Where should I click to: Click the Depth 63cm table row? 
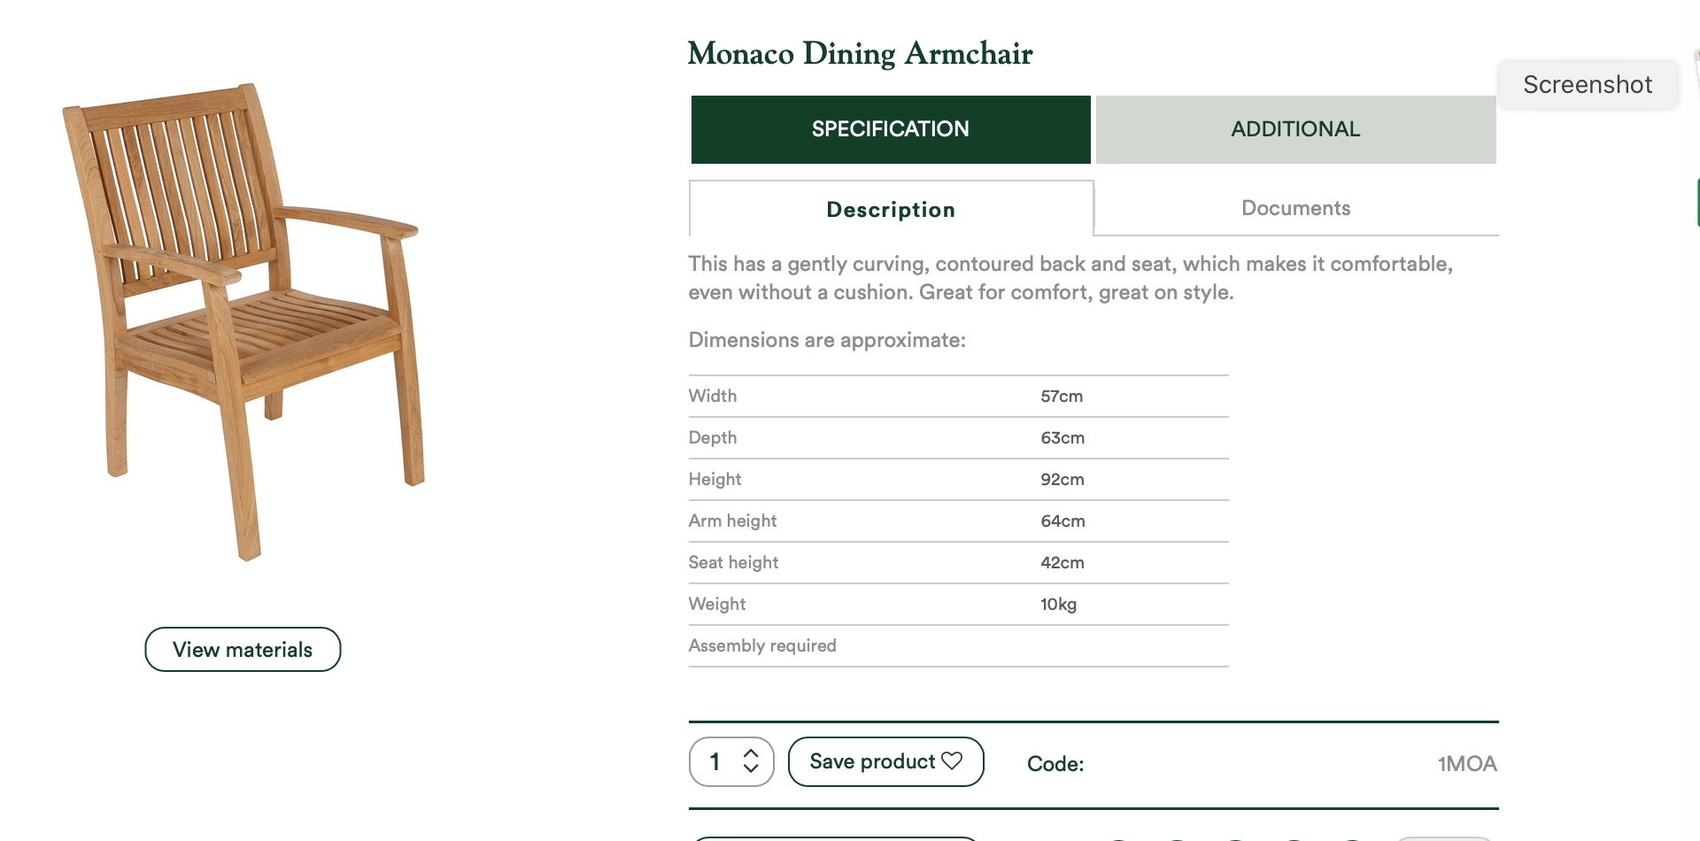pos(959,437)
